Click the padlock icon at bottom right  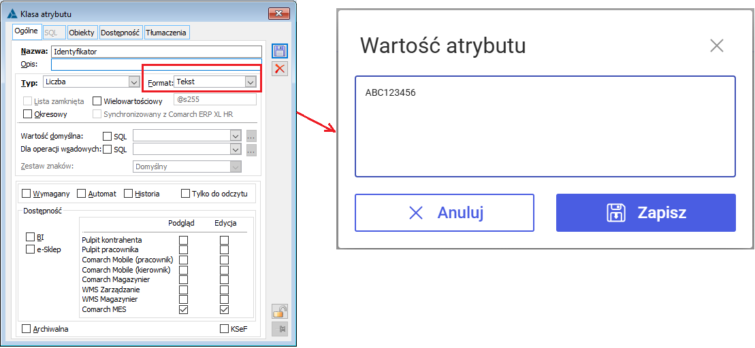point(280,311)
